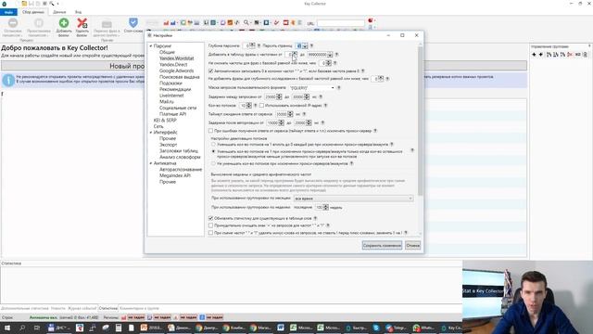Click the parsing depth spinner arrows

253,45
